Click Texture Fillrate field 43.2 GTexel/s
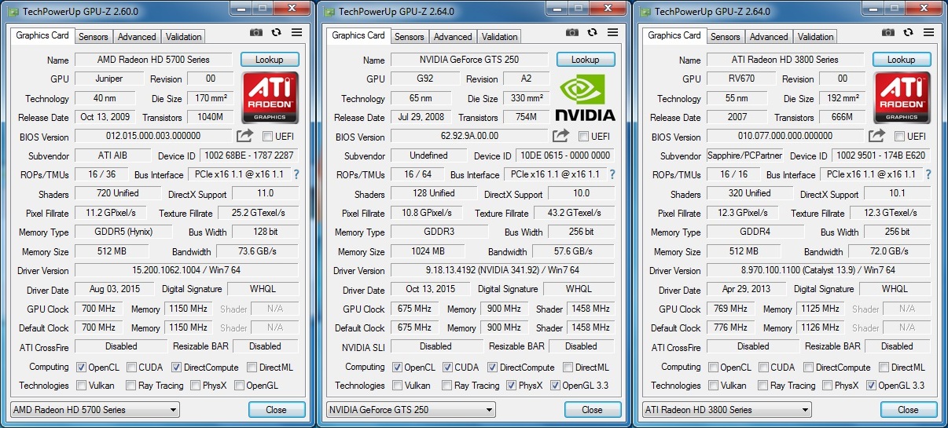The image size is (948, 428). tap(574, 213)
